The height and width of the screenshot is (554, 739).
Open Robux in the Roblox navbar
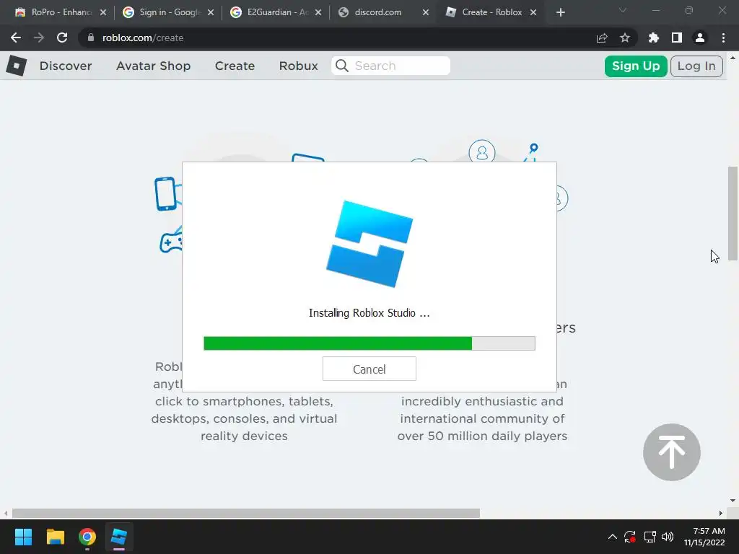click(298, 66)
